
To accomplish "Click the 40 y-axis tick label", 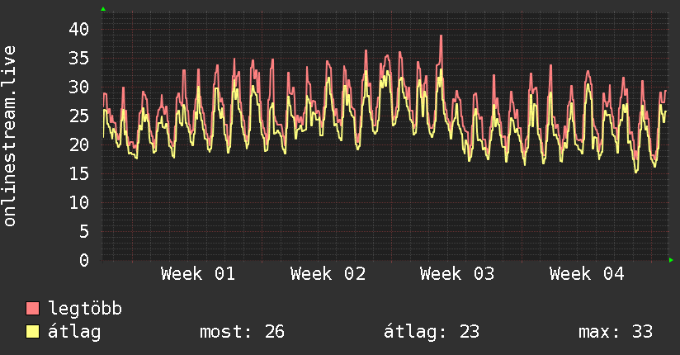I will [79, 29].
